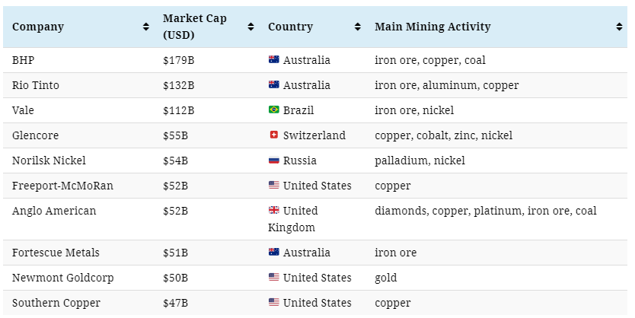
Task: Click the Anglo American mining activities cell
Action: coord(485,211)
